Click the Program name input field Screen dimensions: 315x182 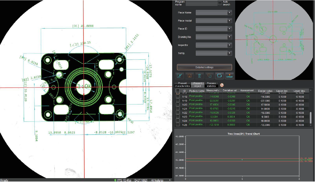pyautogui.click(x=201, y=3)
